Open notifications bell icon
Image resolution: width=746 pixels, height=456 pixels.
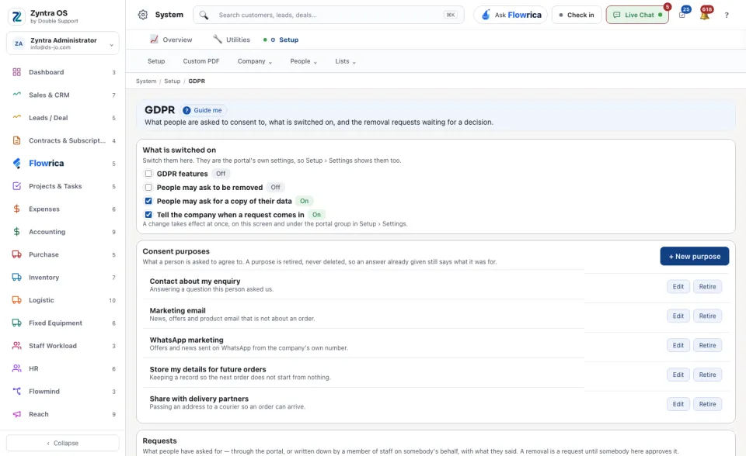point(705,15)
